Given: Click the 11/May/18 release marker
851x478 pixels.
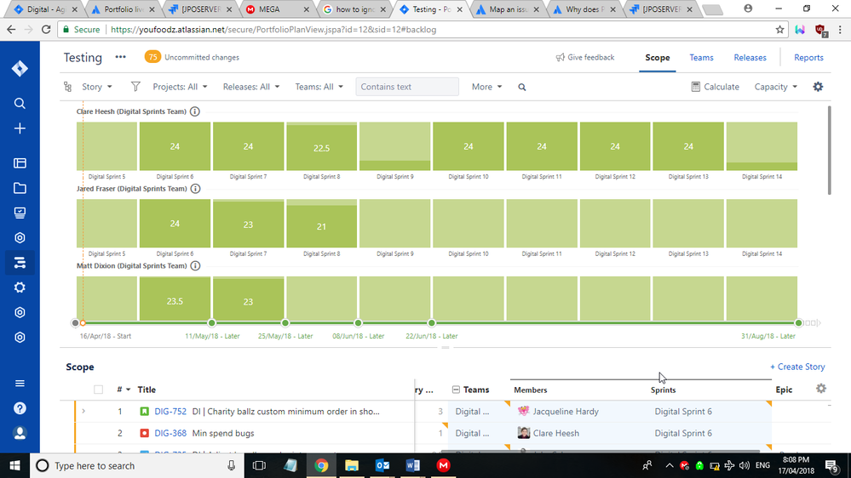Looking at the screenshot, I should point(211,323).
